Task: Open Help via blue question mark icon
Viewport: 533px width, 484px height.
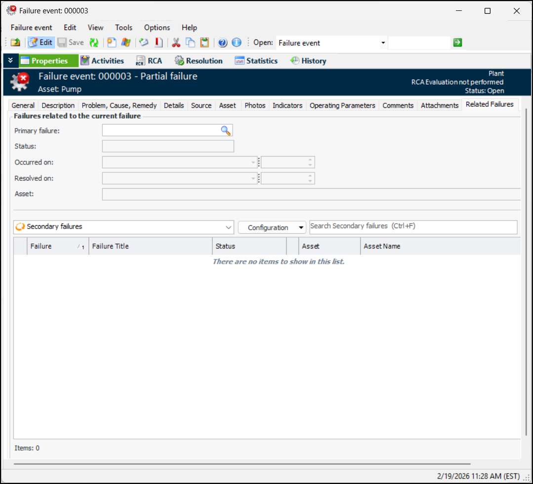Action: click(222, 42)
